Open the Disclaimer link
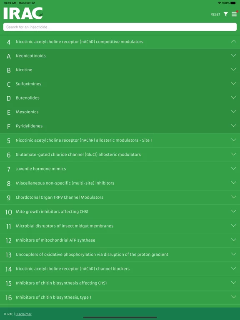Viewport: 240px width, 320px height. pyautogui.click(x=23, y=314)
